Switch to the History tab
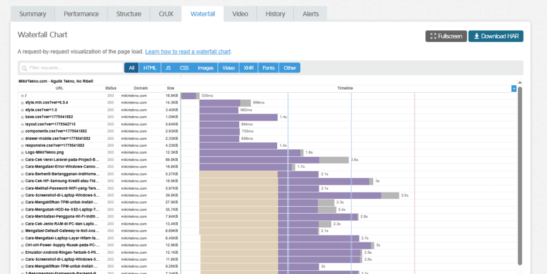Viewport: 547px width, 274px height. (x=275, y=14)
